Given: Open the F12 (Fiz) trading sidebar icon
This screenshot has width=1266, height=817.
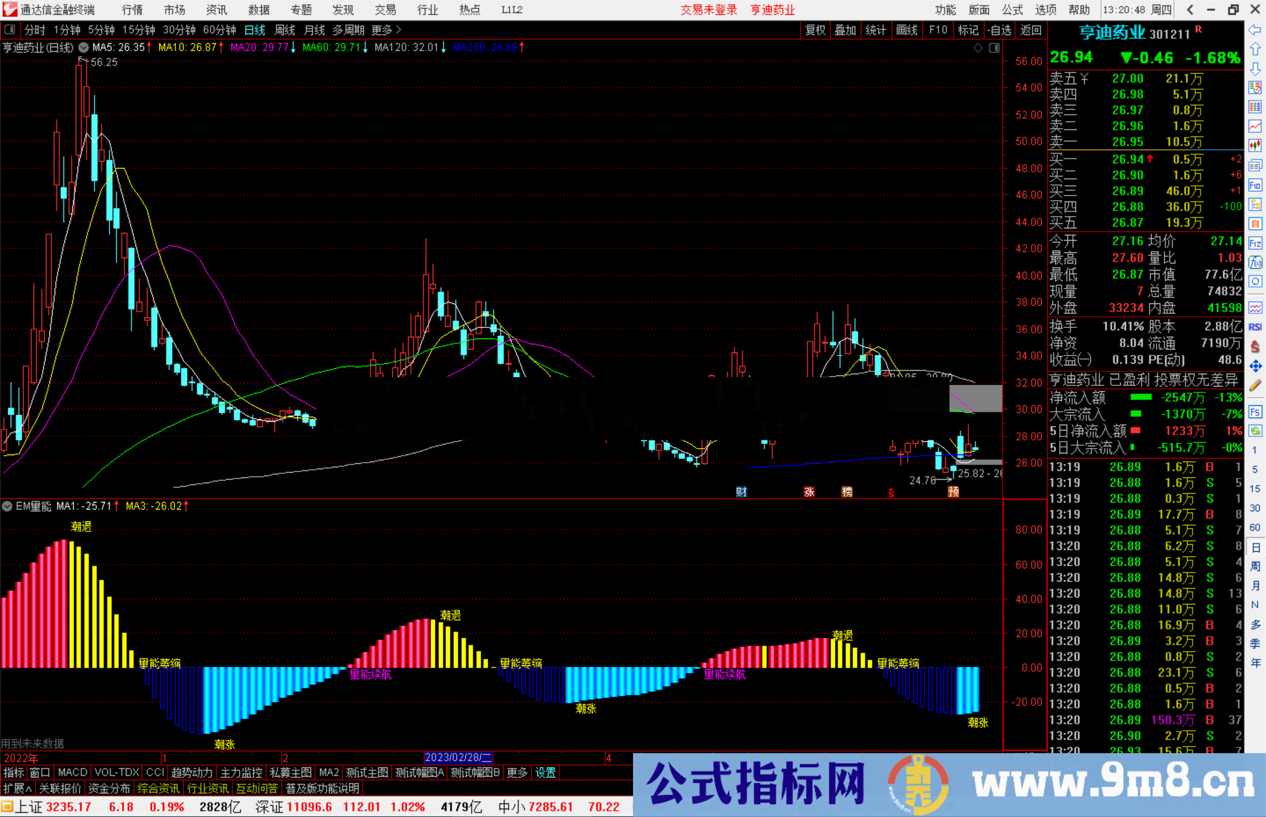Looking at the screenshot, I should coord(1255,244).
